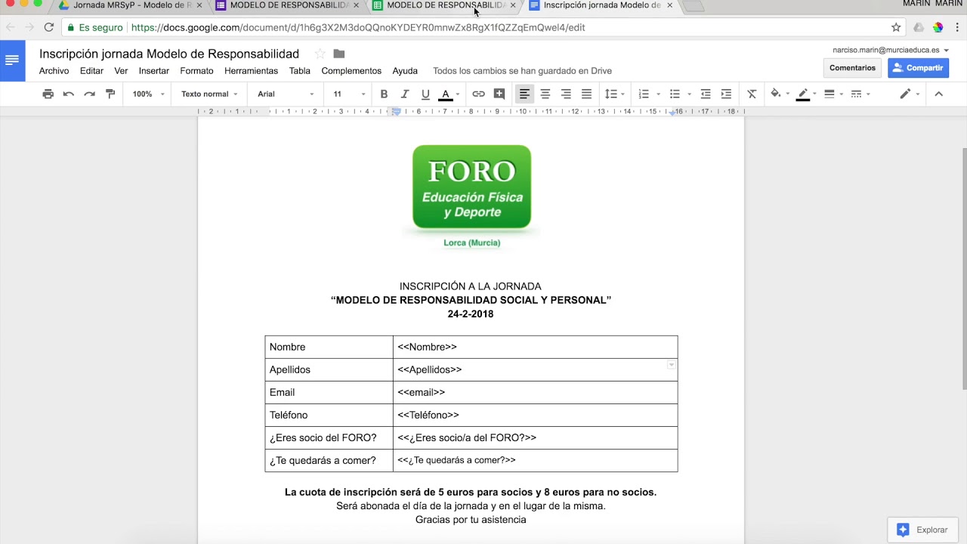Open the Ver menu
Image resolution: width=967 pixels, height=544 pixels.
tap(121, 71)
